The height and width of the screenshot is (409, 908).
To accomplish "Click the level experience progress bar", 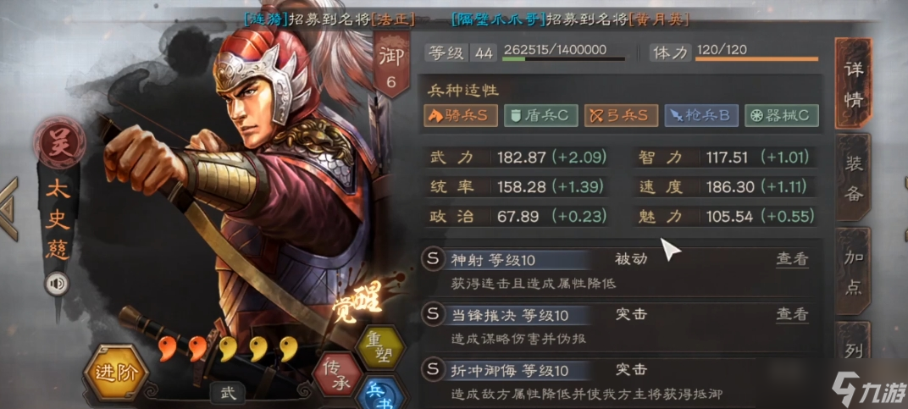I will pos(563,58).
